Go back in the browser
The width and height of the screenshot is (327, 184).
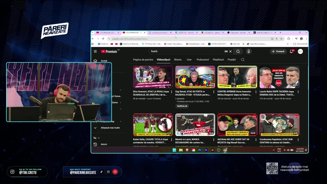(93, 39)
